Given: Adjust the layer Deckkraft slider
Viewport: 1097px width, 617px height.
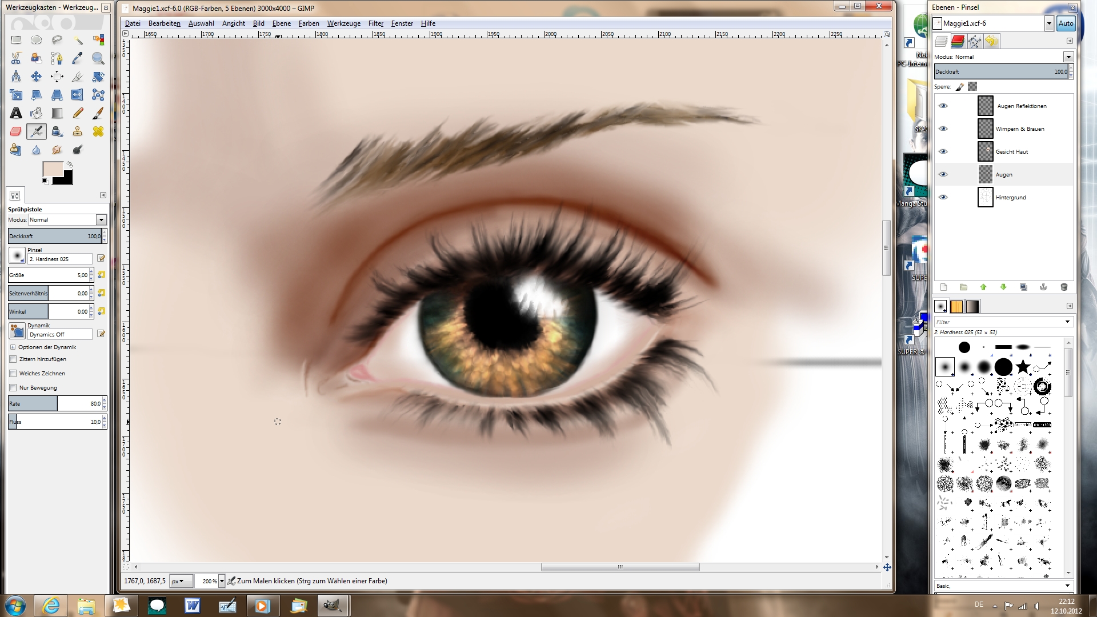Looking at the screenshot, I should click(x=1002, y=71).
